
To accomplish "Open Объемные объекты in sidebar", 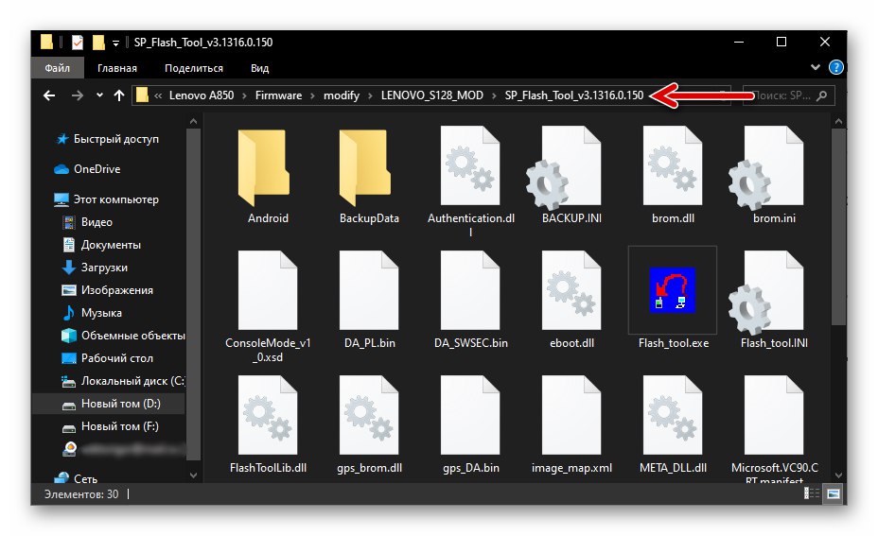I will (123, 336).
